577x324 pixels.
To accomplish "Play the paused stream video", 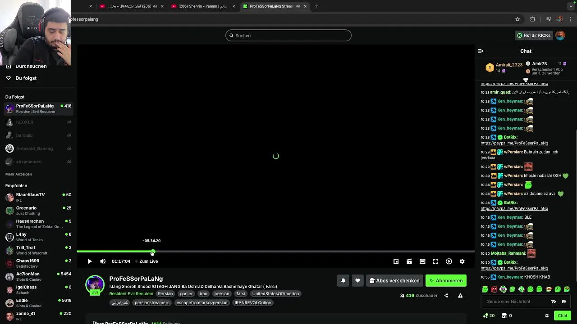I will [x=90, y=261].
